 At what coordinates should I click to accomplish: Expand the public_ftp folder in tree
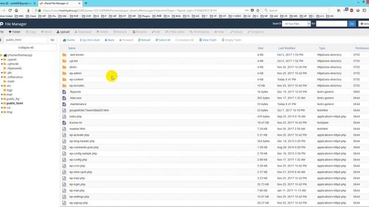[x=2, y=99]
